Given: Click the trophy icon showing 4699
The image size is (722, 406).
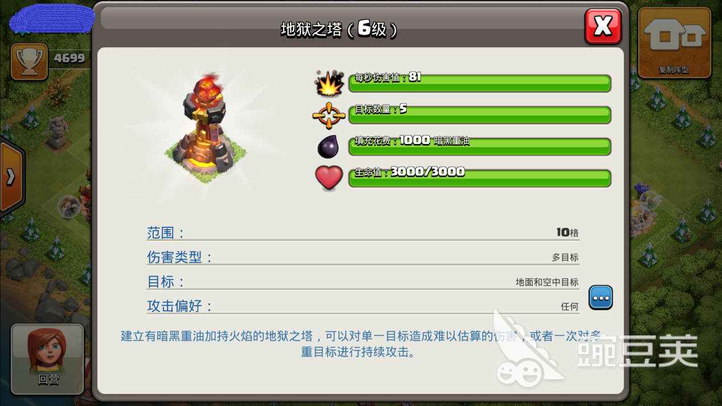Looking at the screenshot, I should 29,61.
